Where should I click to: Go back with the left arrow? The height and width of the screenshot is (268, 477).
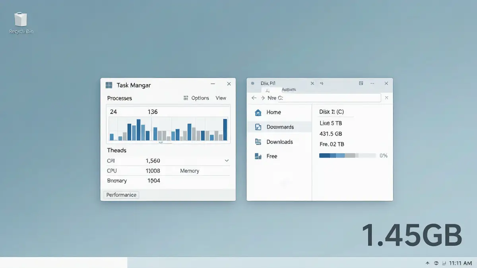tap(254, 98)
